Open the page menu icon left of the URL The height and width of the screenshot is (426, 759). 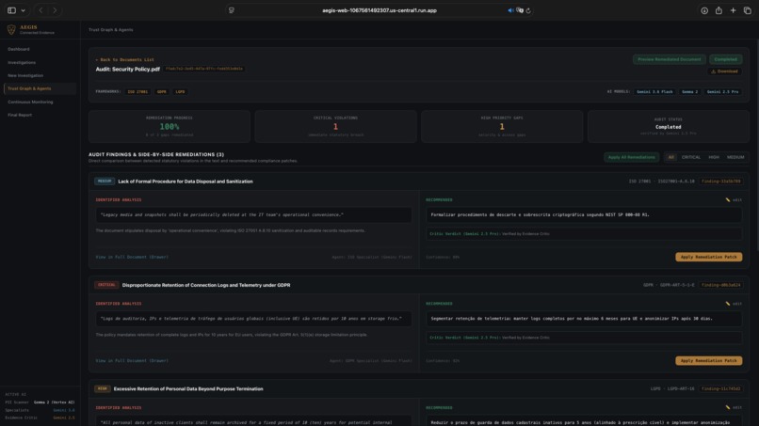click(x=232, y=10)
